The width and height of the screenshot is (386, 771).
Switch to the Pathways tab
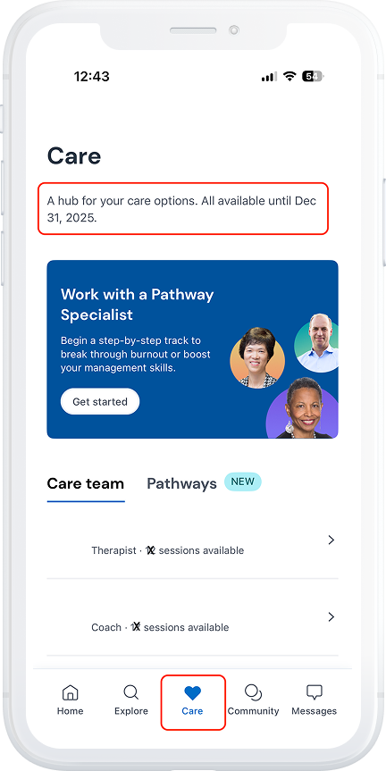(x=182, y=484)
